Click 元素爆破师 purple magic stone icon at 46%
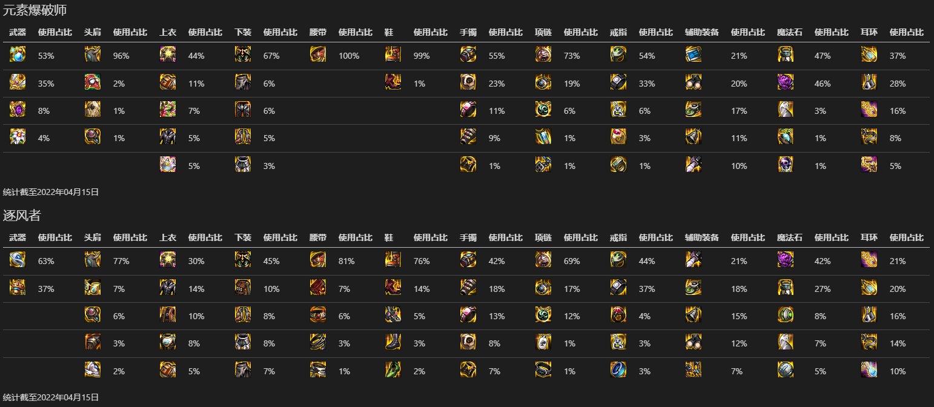The height and width of the screenshot is (407, 934). point(786,82)
